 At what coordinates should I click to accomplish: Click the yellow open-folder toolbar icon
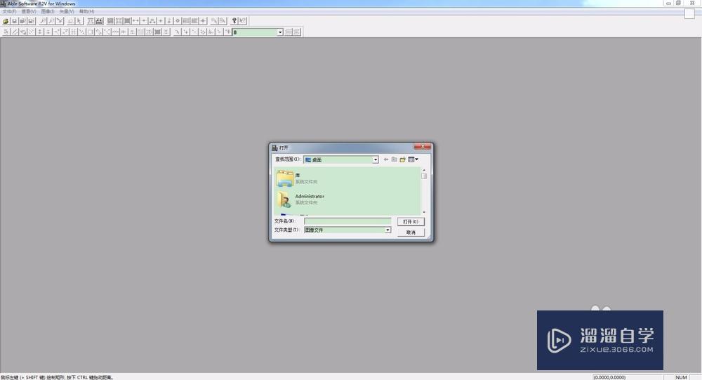pyautogui.click(x=6, y=21)
